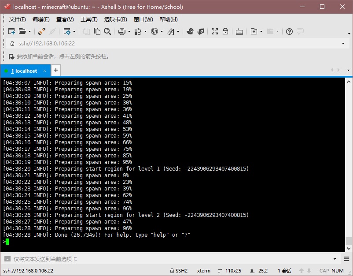Image resolution: width=353 pixels, height=276 pixels.
Task: Create a new session
Action: (x=12, y=32)
